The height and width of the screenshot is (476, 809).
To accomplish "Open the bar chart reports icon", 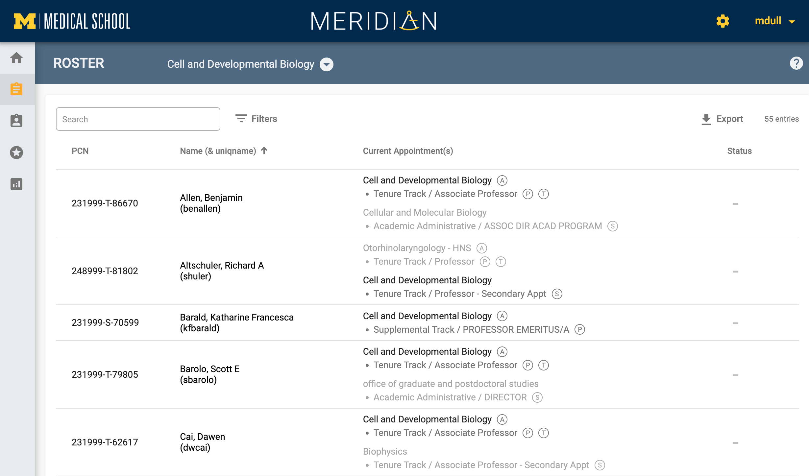I will pyautogui.click(x=16, y=184).
